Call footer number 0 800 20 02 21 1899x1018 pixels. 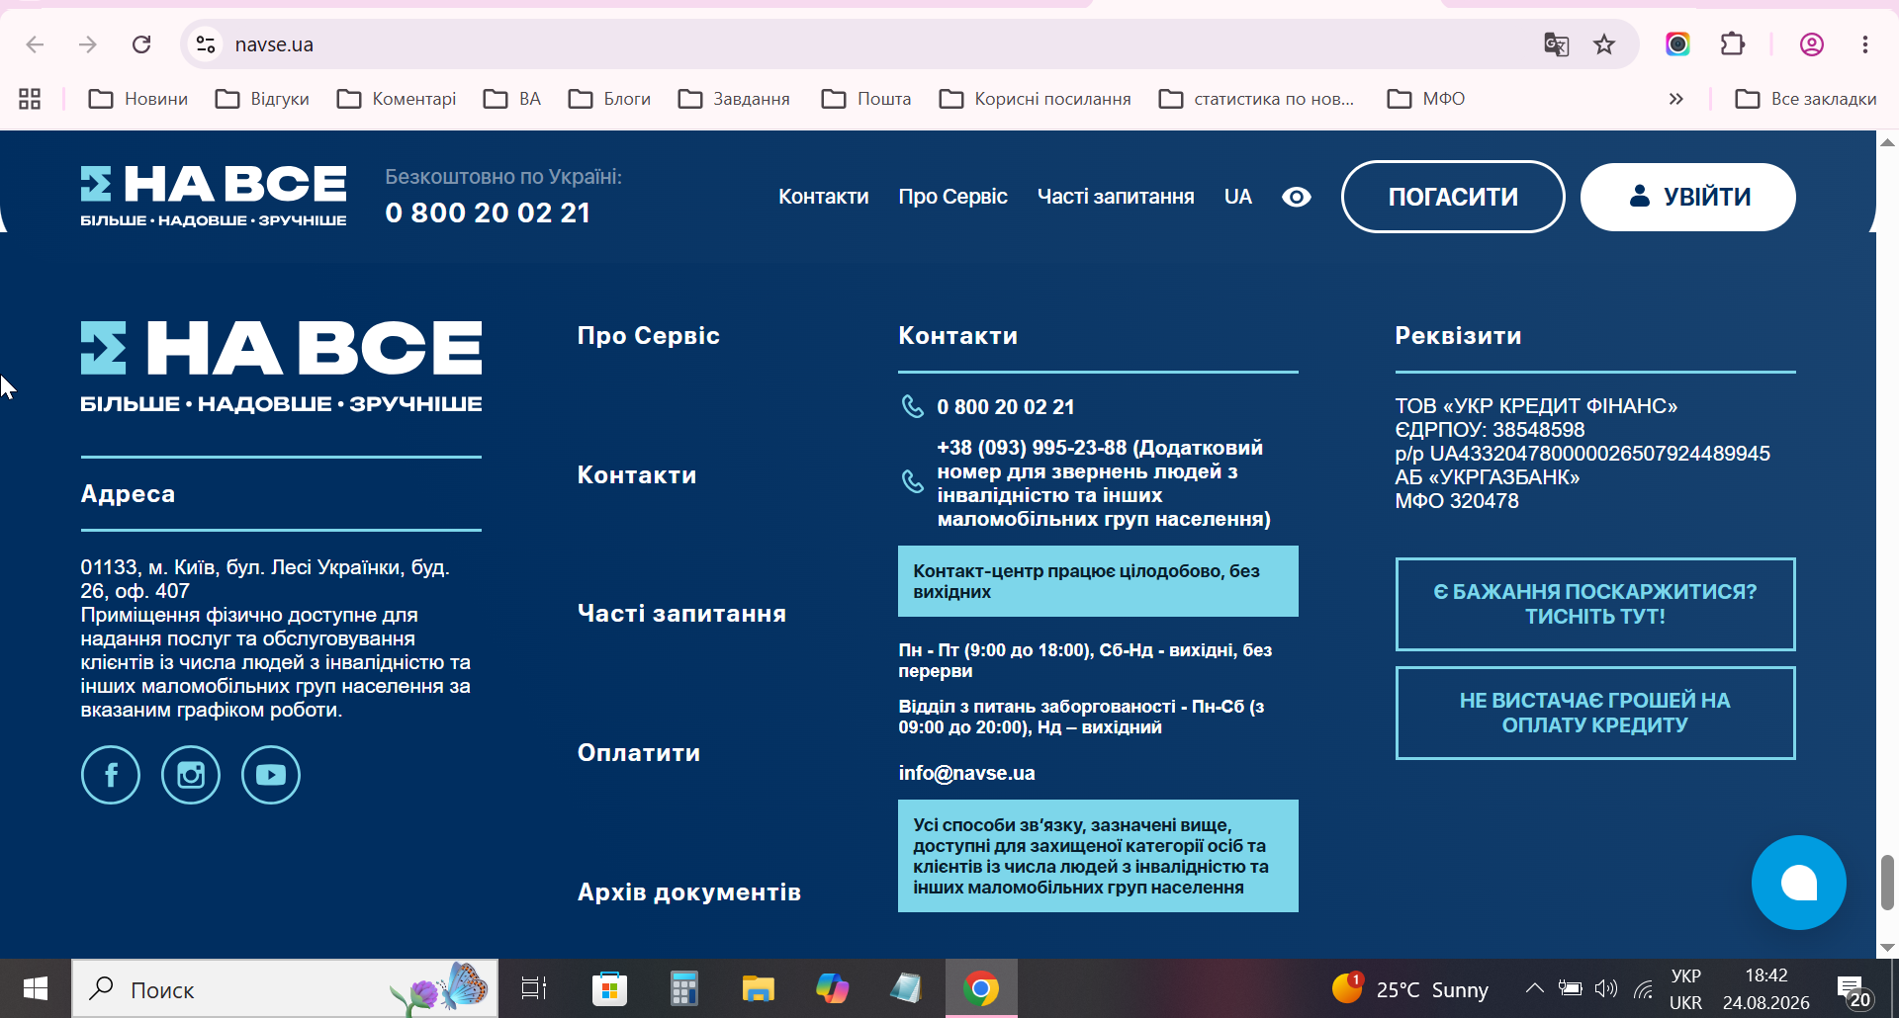[1006, 407]
